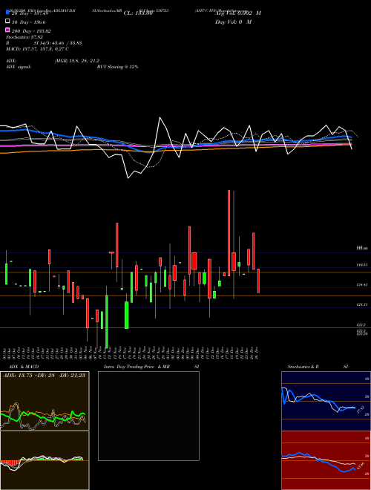This screenshot has width=371, height=490.
Task: Click the 'BUY Slowing @ 12%' signal text
Action: pyautogui.click(x=117, y=67)
